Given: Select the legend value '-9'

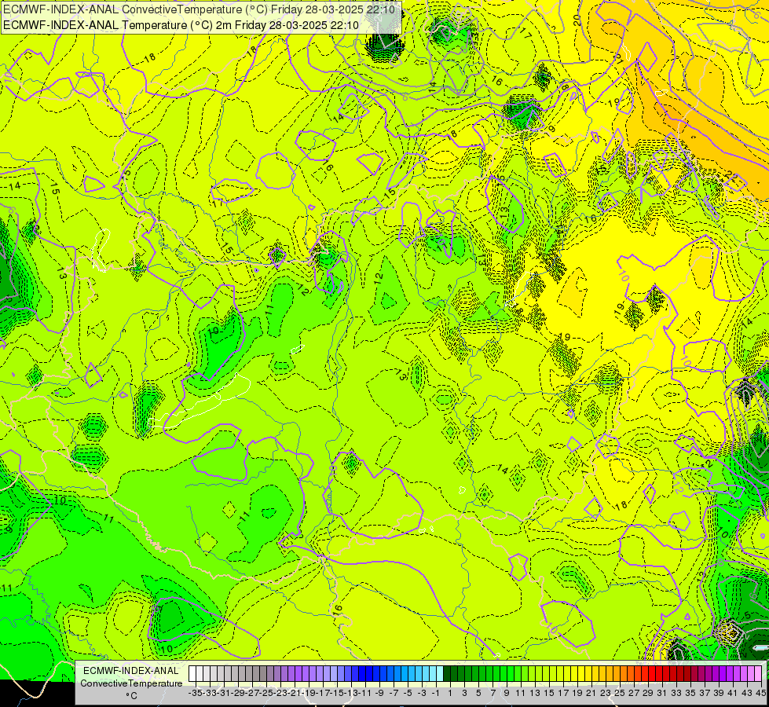Looking at the screenshot, I should 379,693.
